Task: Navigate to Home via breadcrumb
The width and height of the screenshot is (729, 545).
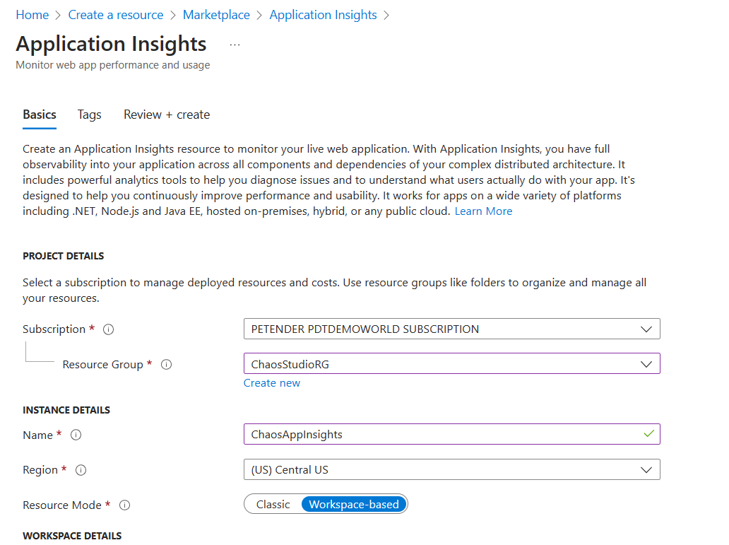Action: (32, 14)
